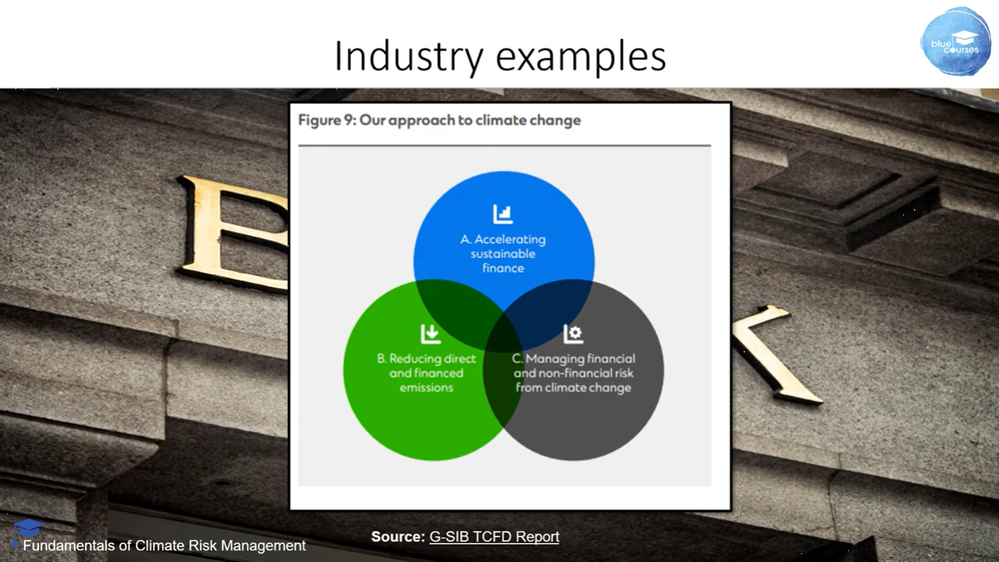Click the blue courses logo
This screenshot has height=562, width=999.
[x=956, y=42]
